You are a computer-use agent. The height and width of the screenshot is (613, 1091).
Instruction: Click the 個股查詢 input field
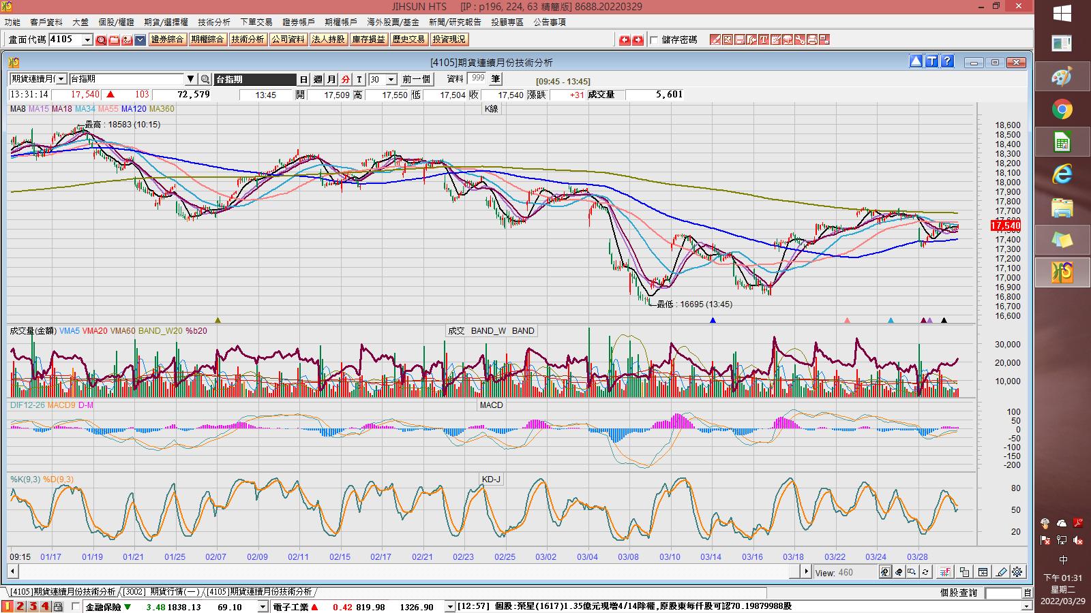click(x=1003, y=593)
